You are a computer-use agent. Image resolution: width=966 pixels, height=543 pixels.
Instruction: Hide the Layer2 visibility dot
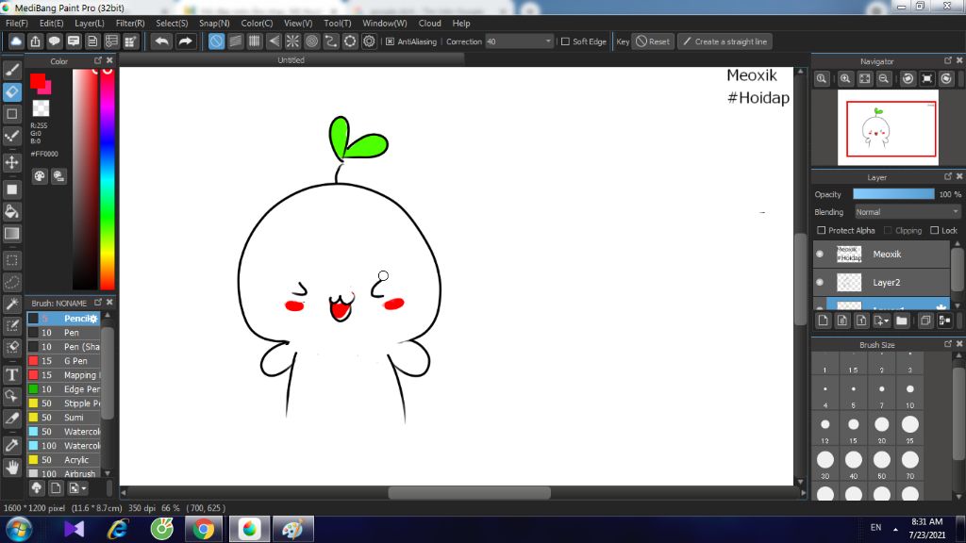[x=820, y=282]
